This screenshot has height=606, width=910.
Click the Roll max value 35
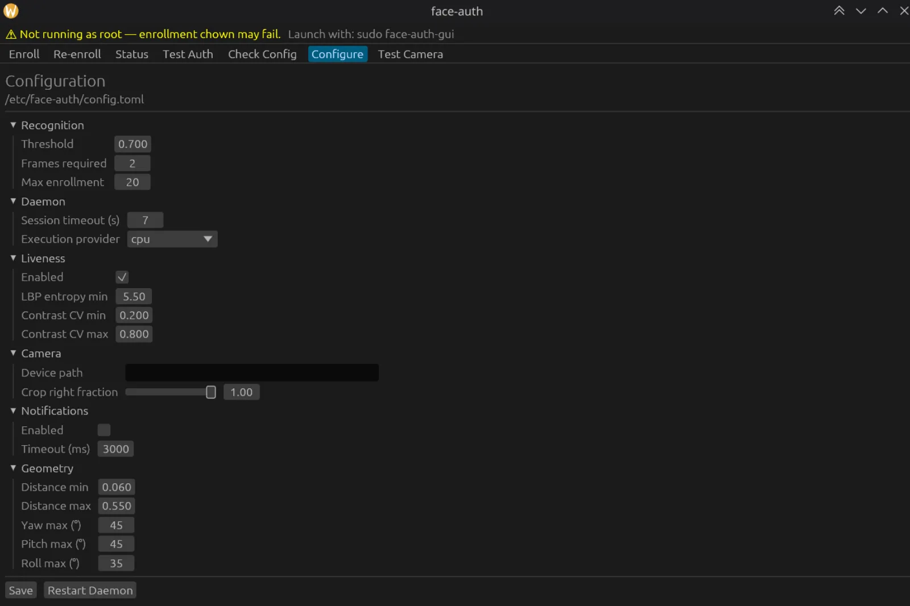point(117,563)
